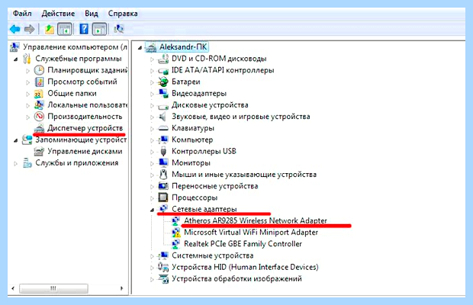Click the Устройства обработки изображений icon

click(x=163, y=278)
